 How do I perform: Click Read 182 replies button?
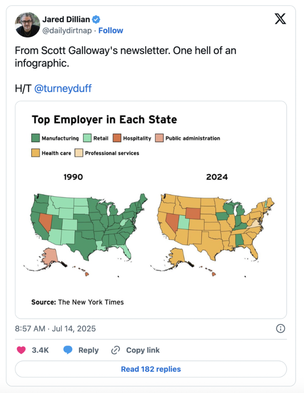[151, 369]
